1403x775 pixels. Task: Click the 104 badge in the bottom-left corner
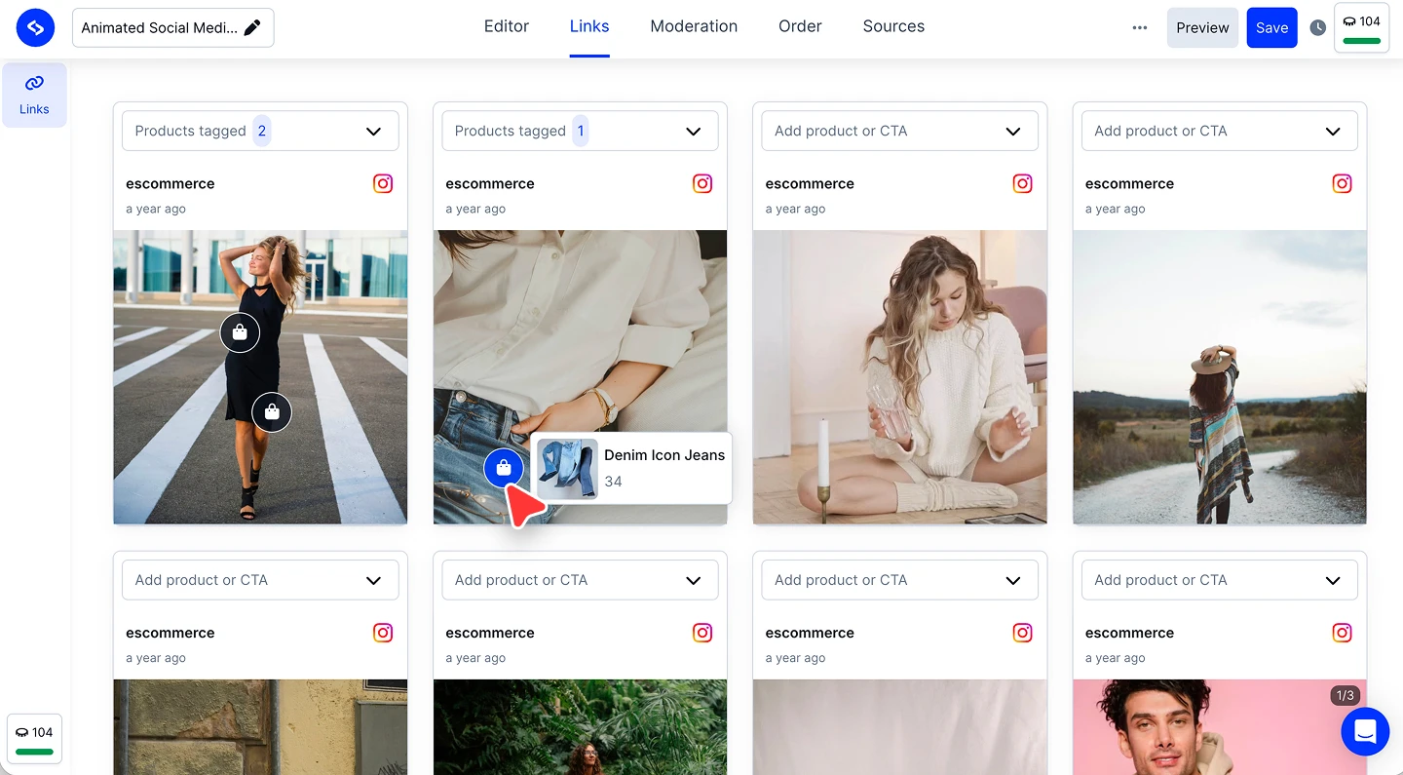coord(35,739)
